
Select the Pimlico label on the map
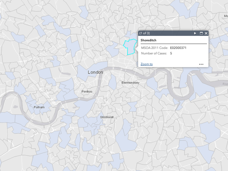[87, 92]
